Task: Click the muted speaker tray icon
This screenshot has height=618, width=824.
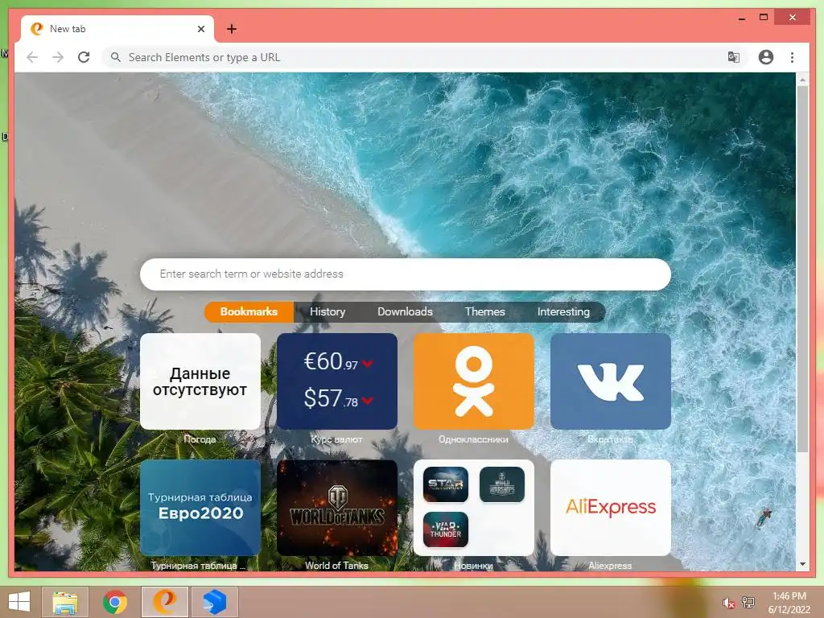Action: pos(728,603)
